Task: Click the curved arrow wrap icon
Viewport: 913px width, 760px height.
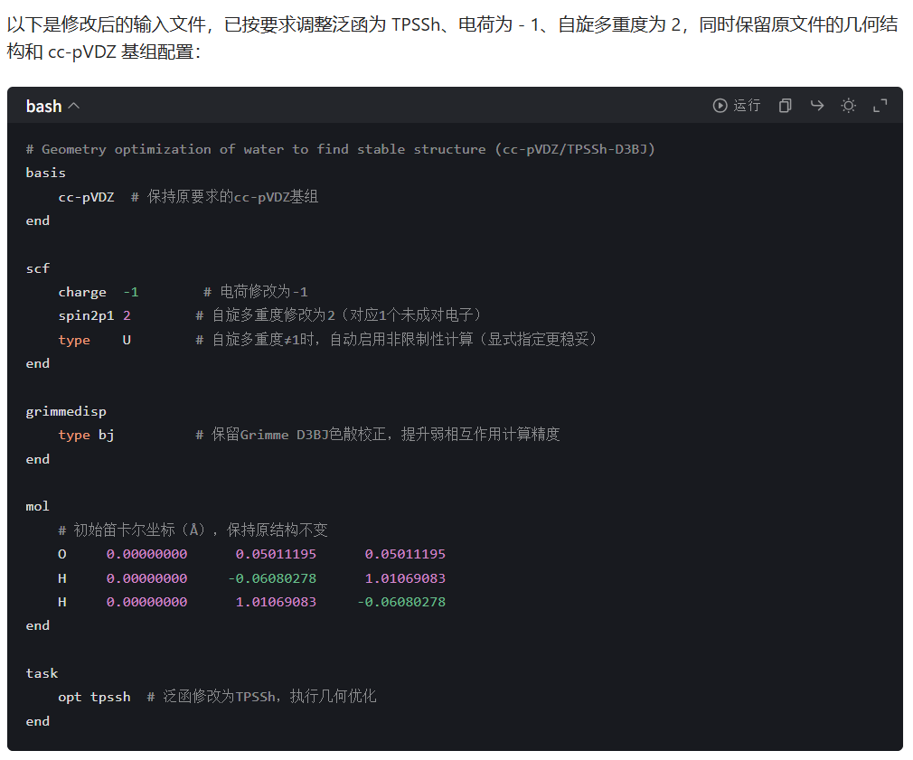Action: 817,106
